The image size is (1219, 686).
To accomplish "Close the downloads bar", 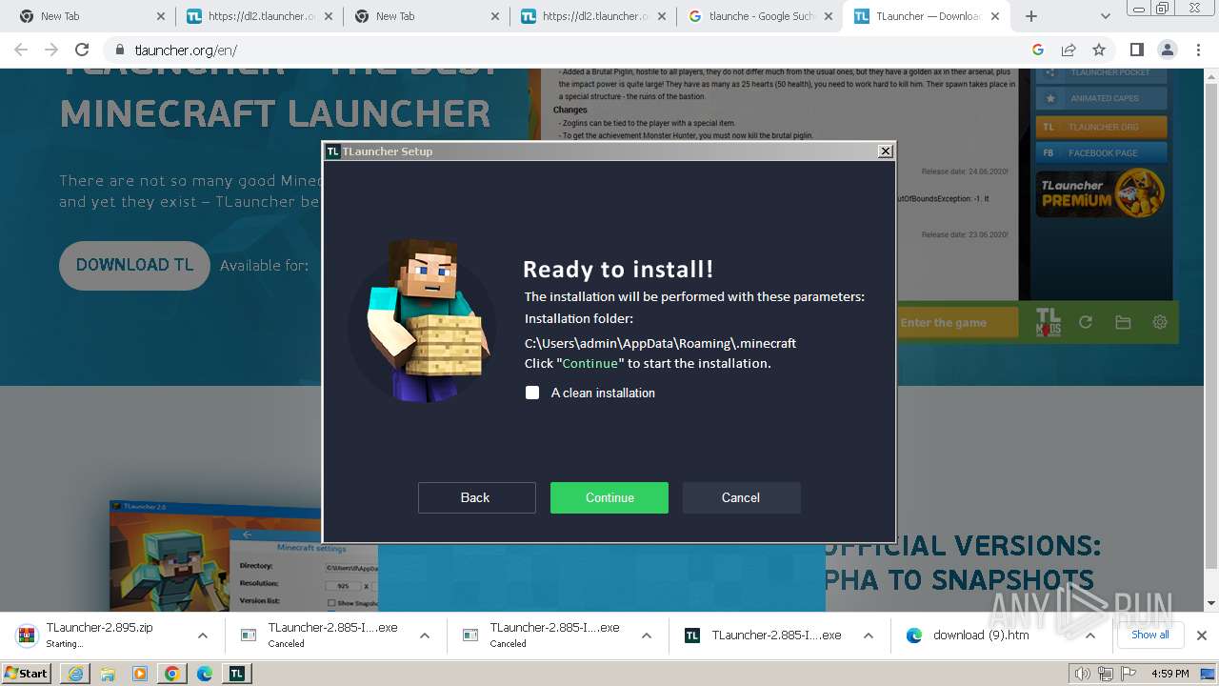I will click(x=1202, y=636).
